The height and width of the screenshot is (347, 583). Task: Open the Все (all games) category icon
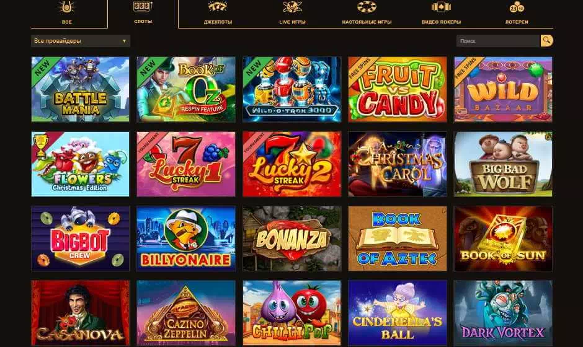tap(67, 7)
